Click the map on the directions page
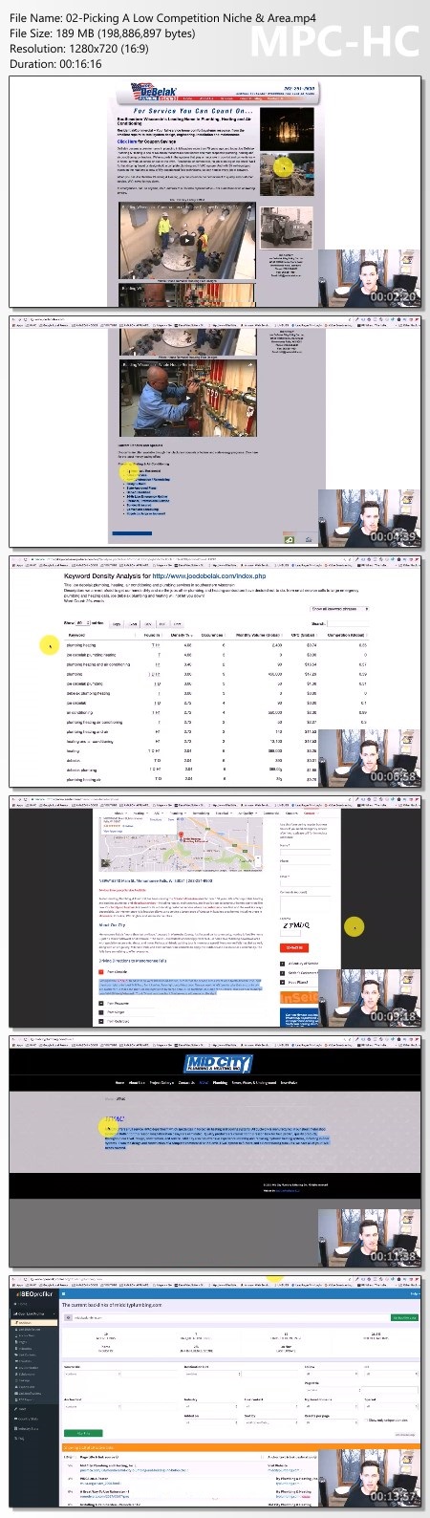The image size is (430, 1518). (181, 842)
